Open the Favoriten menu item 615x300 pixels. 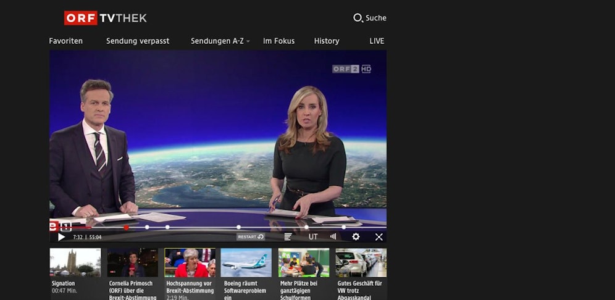point(65,41)
